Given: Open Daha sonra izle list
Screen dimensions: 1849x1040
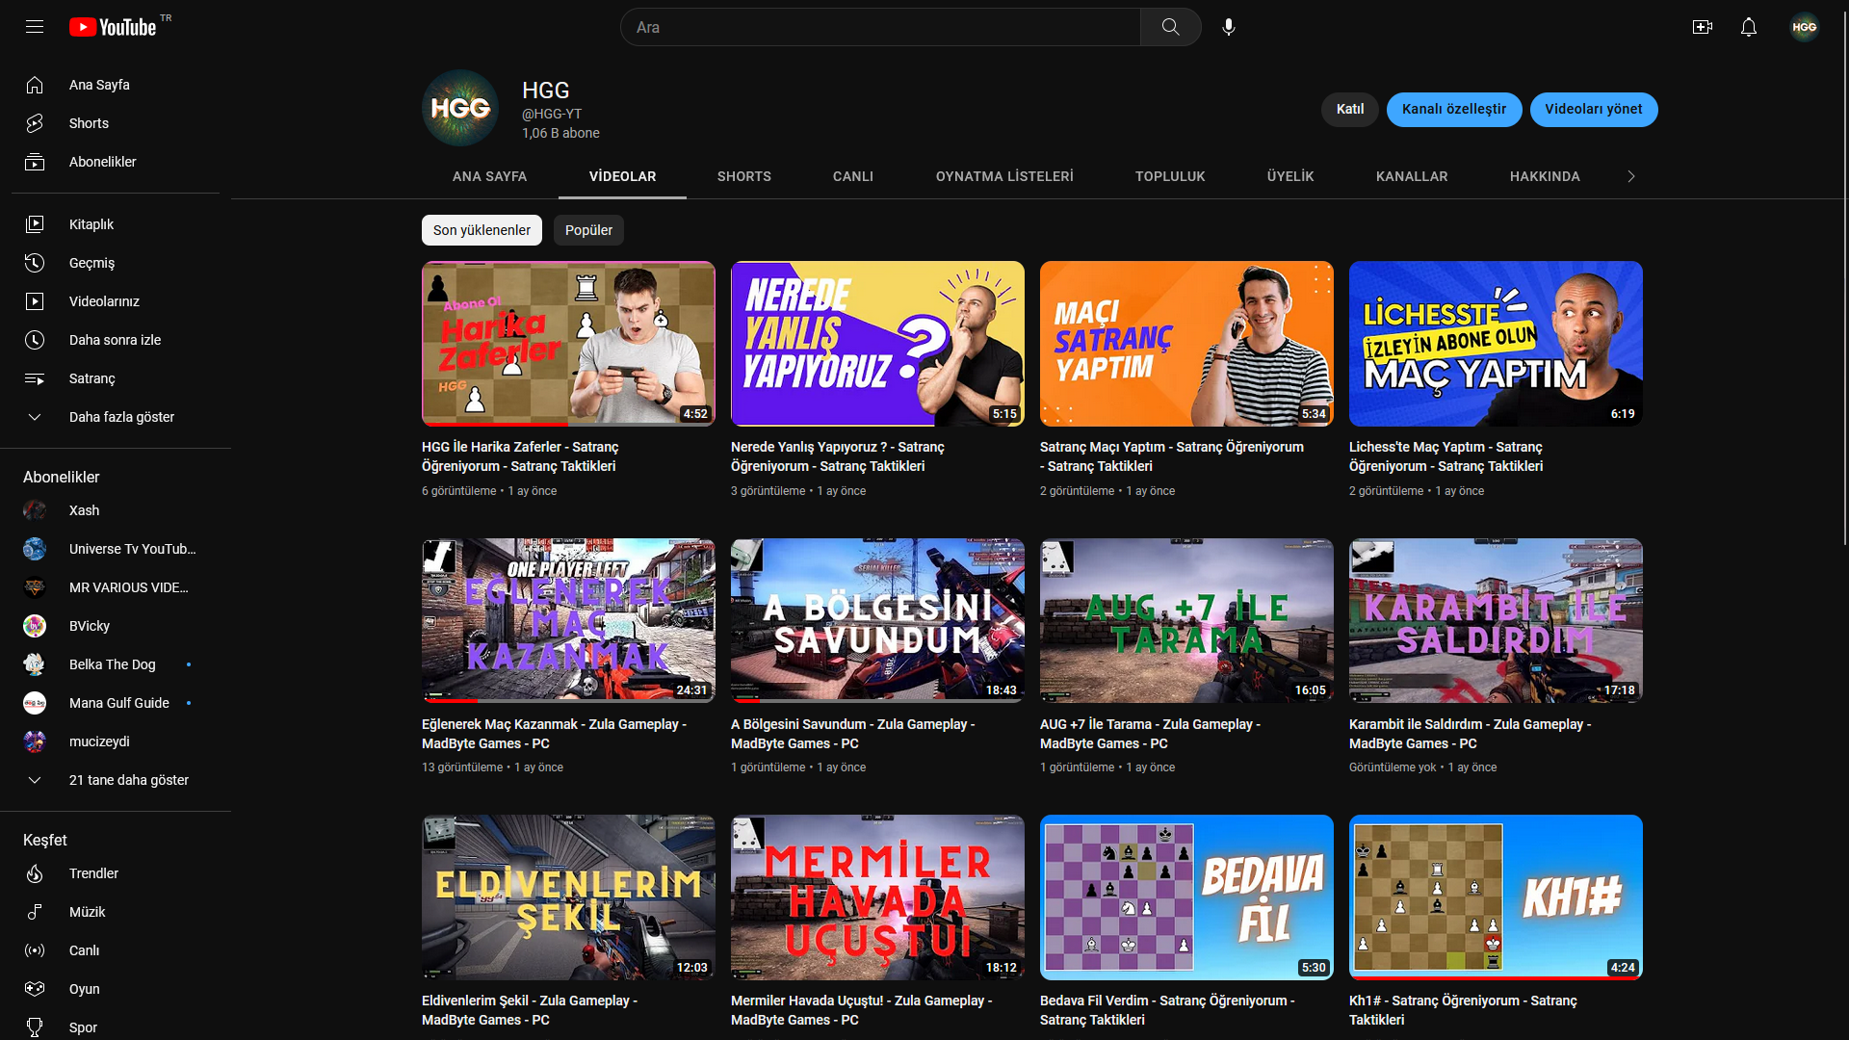Looking at the screenshot, I should 116,340.
